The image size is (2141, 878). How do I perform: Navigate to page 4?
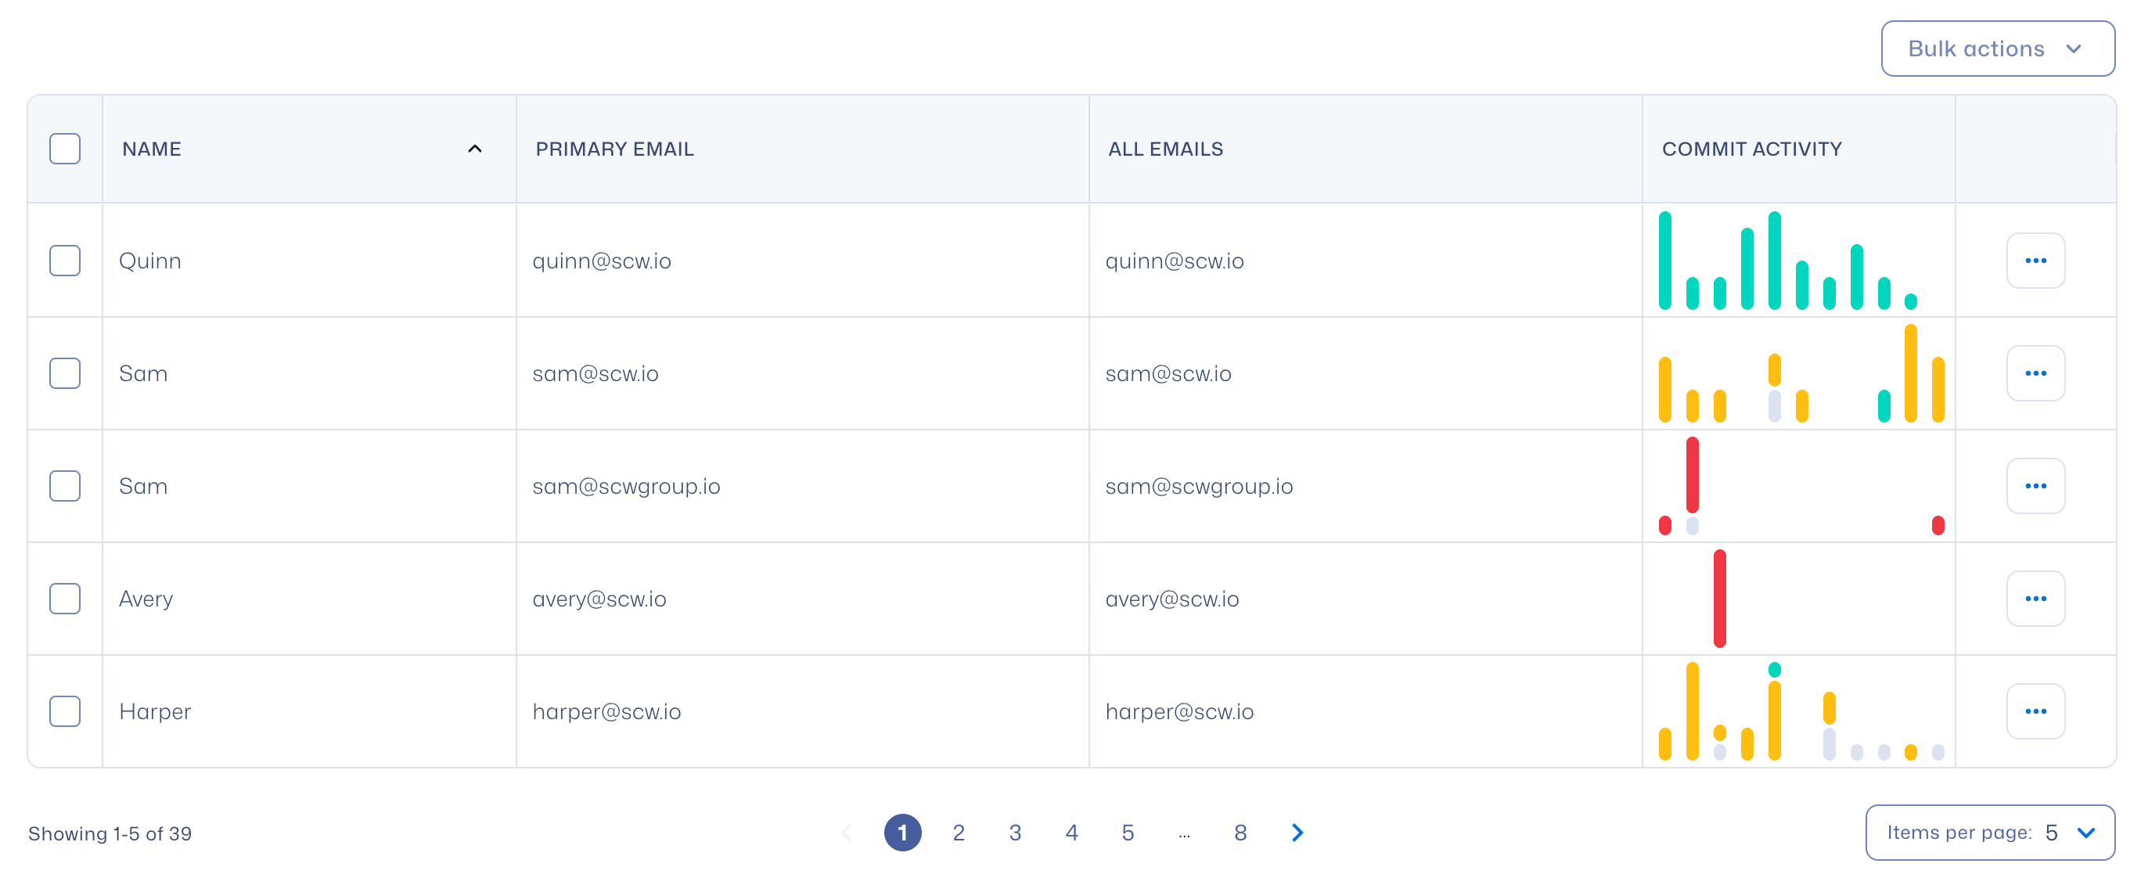click(x=1071, y=833)
